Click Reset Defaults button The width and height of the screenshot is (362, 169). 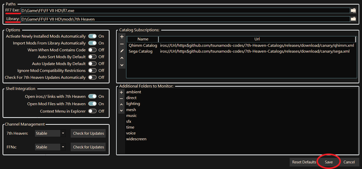click(304, 162)
